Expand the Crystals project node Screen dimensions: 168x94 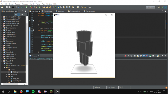pos(2,30)
